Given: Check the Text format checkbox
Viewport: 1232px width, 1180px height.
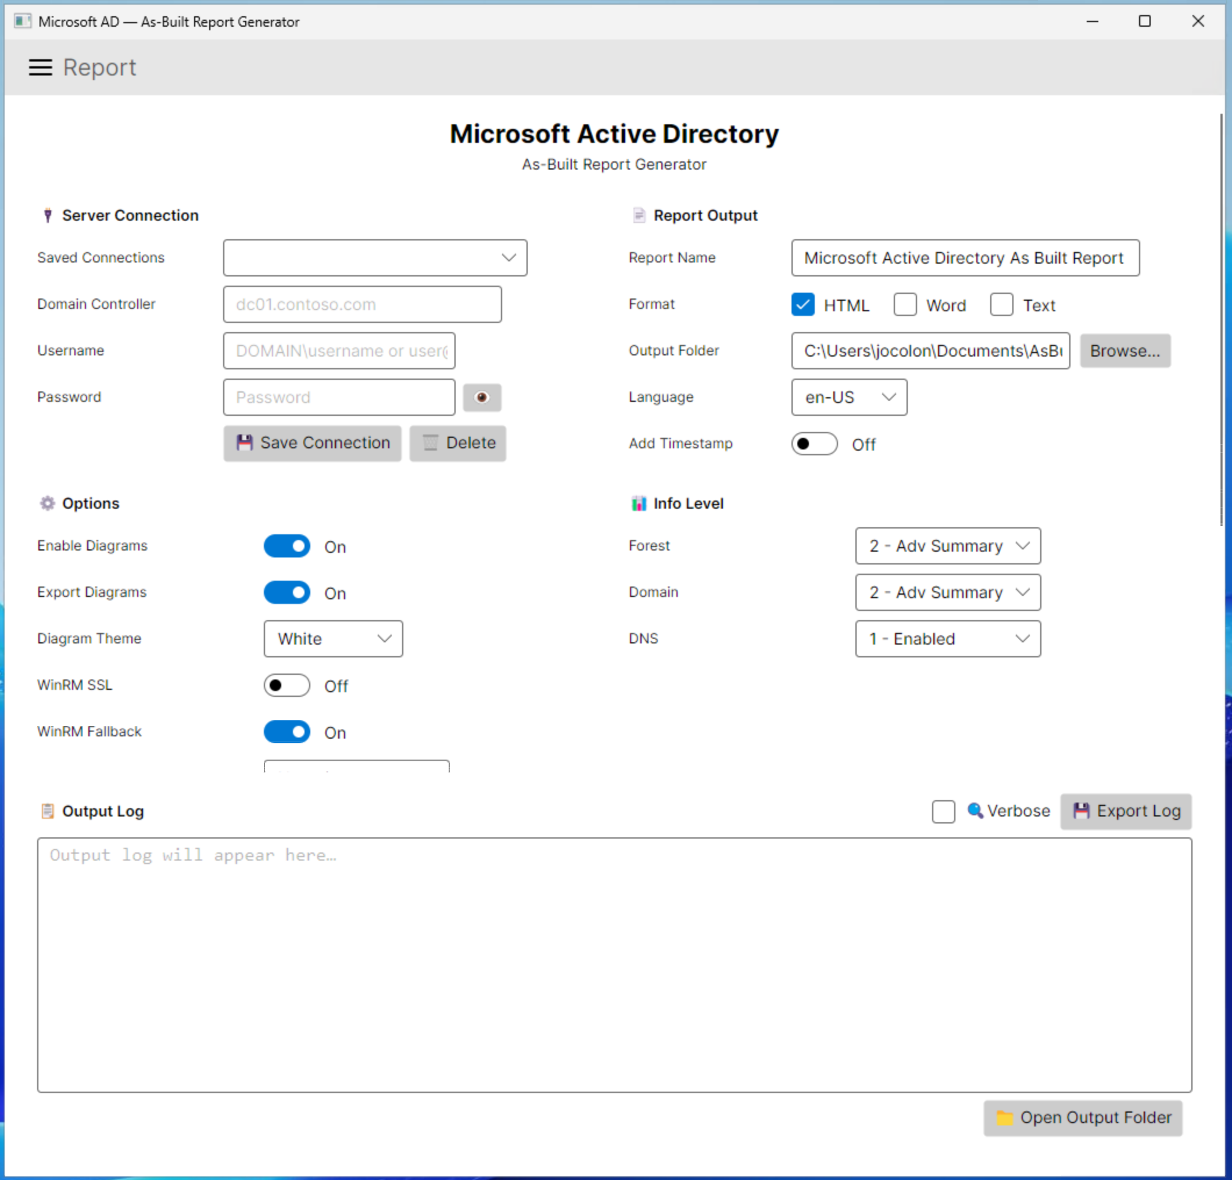Looking at the screenshot, I should click(x=1001, y=304).
